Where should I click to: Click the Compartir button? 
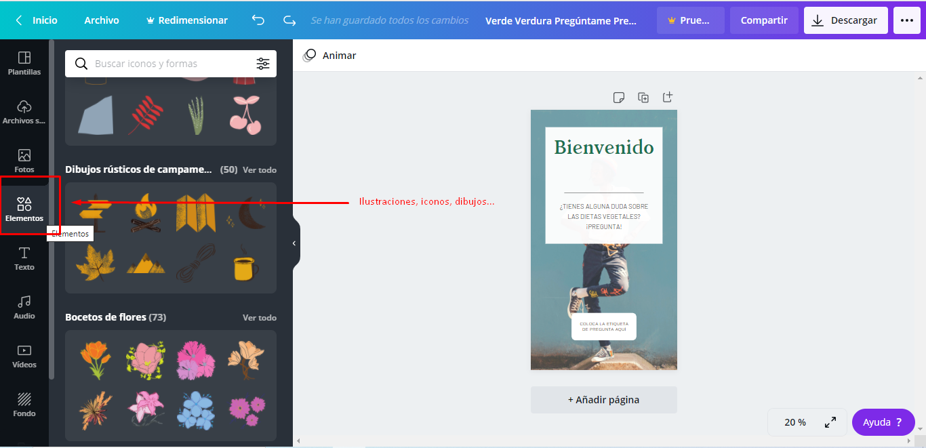coord(764,20)
